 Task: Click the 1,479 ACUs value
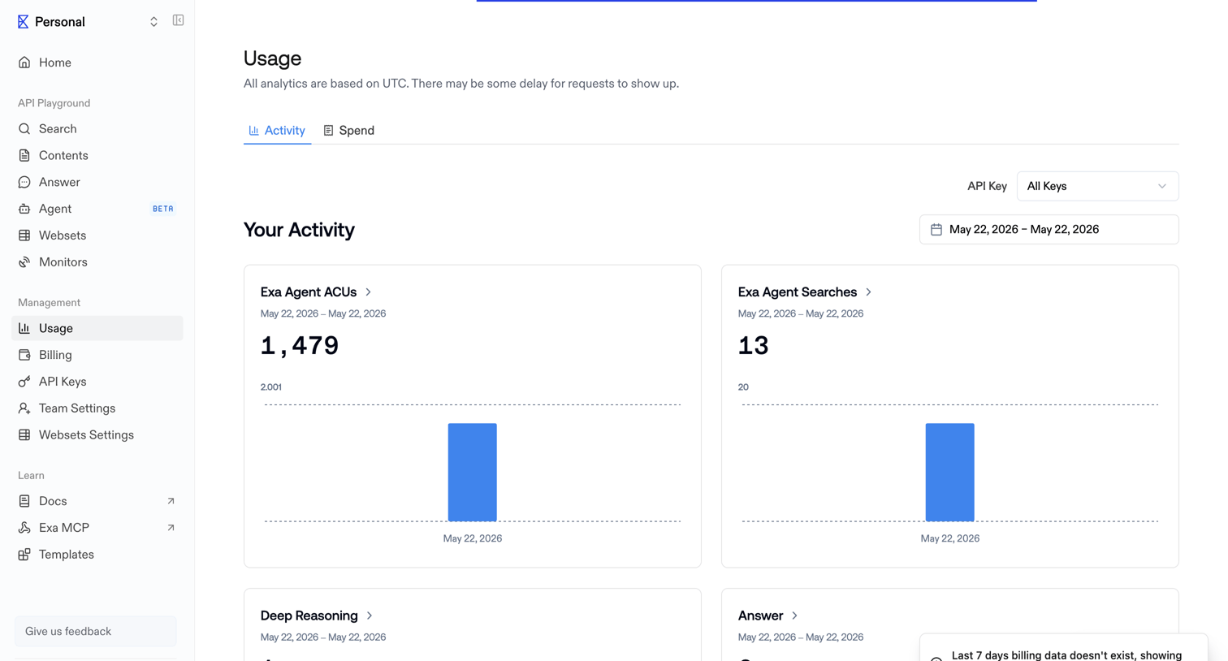[x=300, y=346]
